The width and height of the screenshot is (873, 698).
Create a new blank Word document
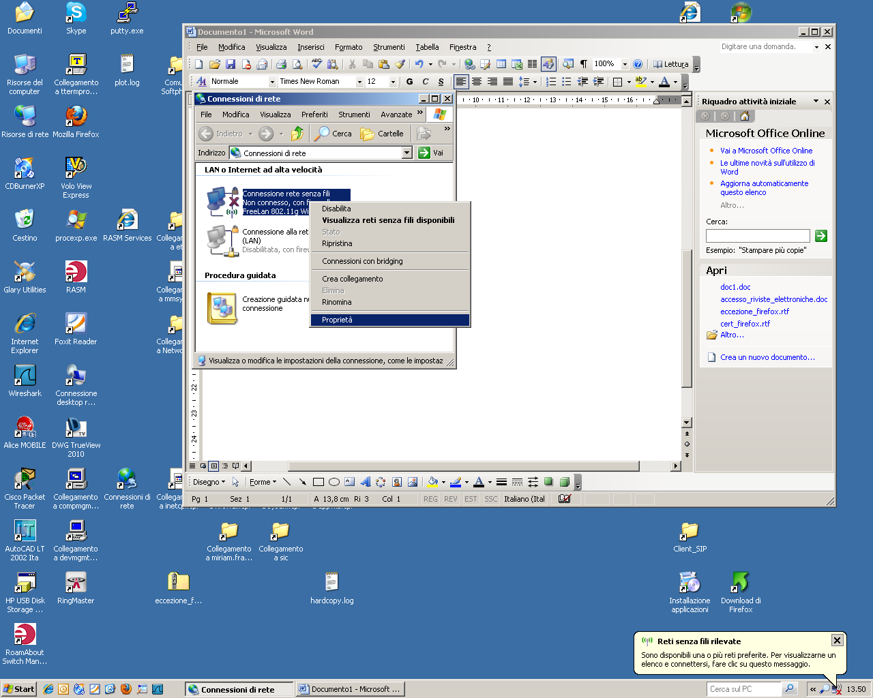(x=198, y=64)
